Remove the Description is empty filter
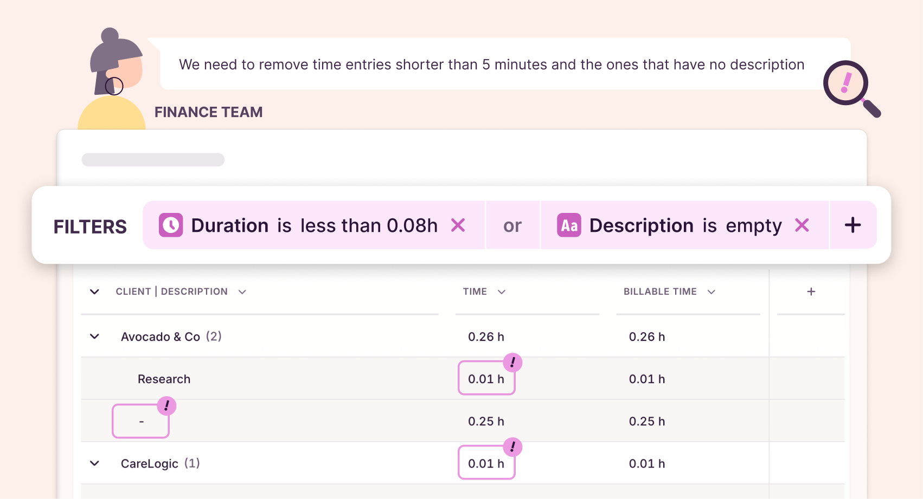This screenshot has height=499, width=923. [x=802, y=225]
